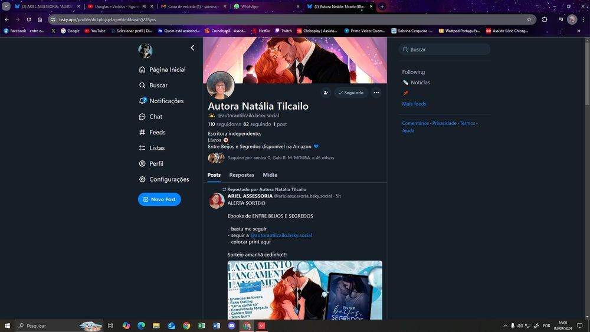Open the browser extensions puzzle icon

[545, 19]
